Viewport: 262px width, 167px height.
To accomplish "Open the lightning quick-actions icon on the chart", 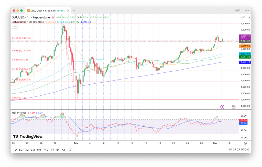I will pos(222,107).
